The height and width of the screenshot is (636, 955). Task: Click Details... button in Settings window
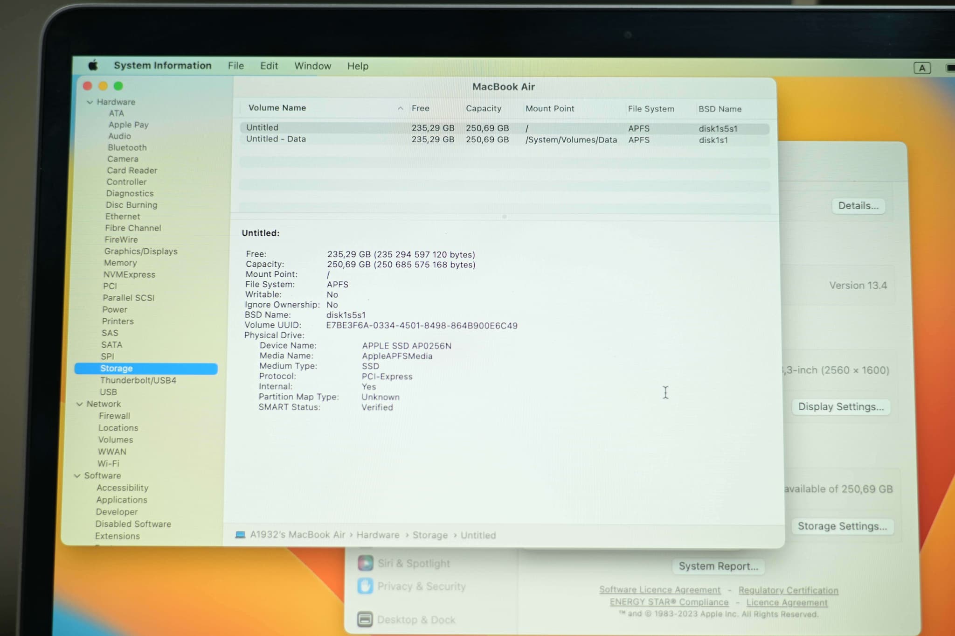click(858, 206)
